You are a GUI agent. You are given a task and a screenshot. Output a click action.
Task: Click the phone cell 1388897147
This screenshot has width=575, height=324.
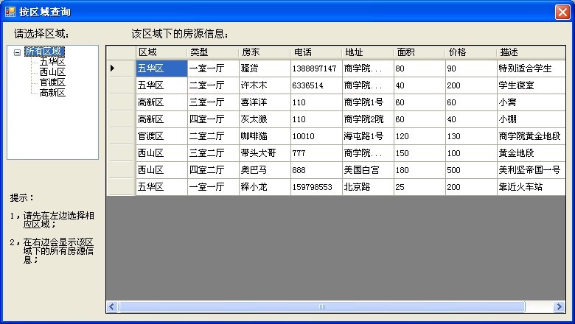tap(316, 68)
